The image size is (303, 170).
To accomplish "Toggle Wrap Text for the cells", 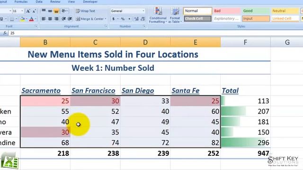I will pos(85,11).
